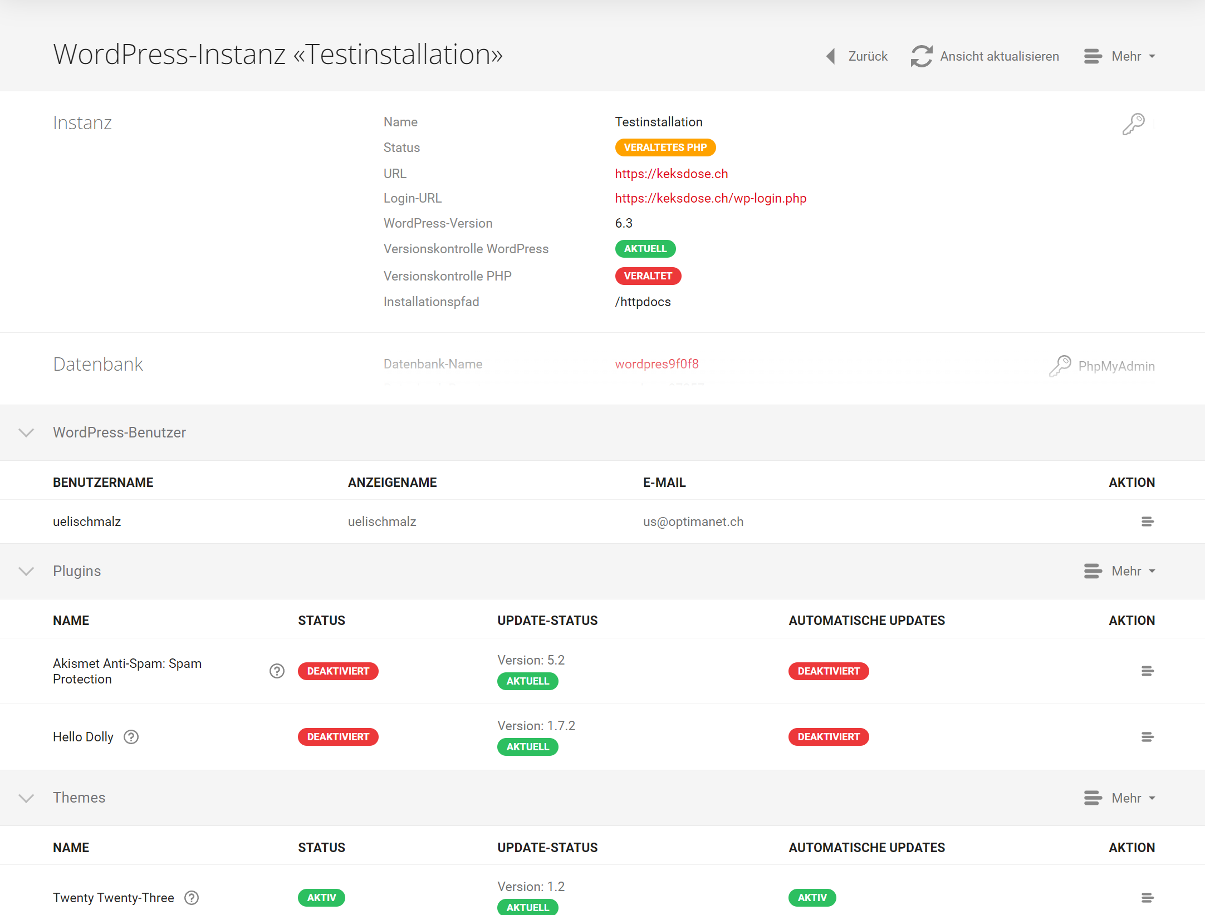This screenshot has height=915, width=1205.
Task: Collapse the WordPress-Benutzer section
Action: [26, 432]
